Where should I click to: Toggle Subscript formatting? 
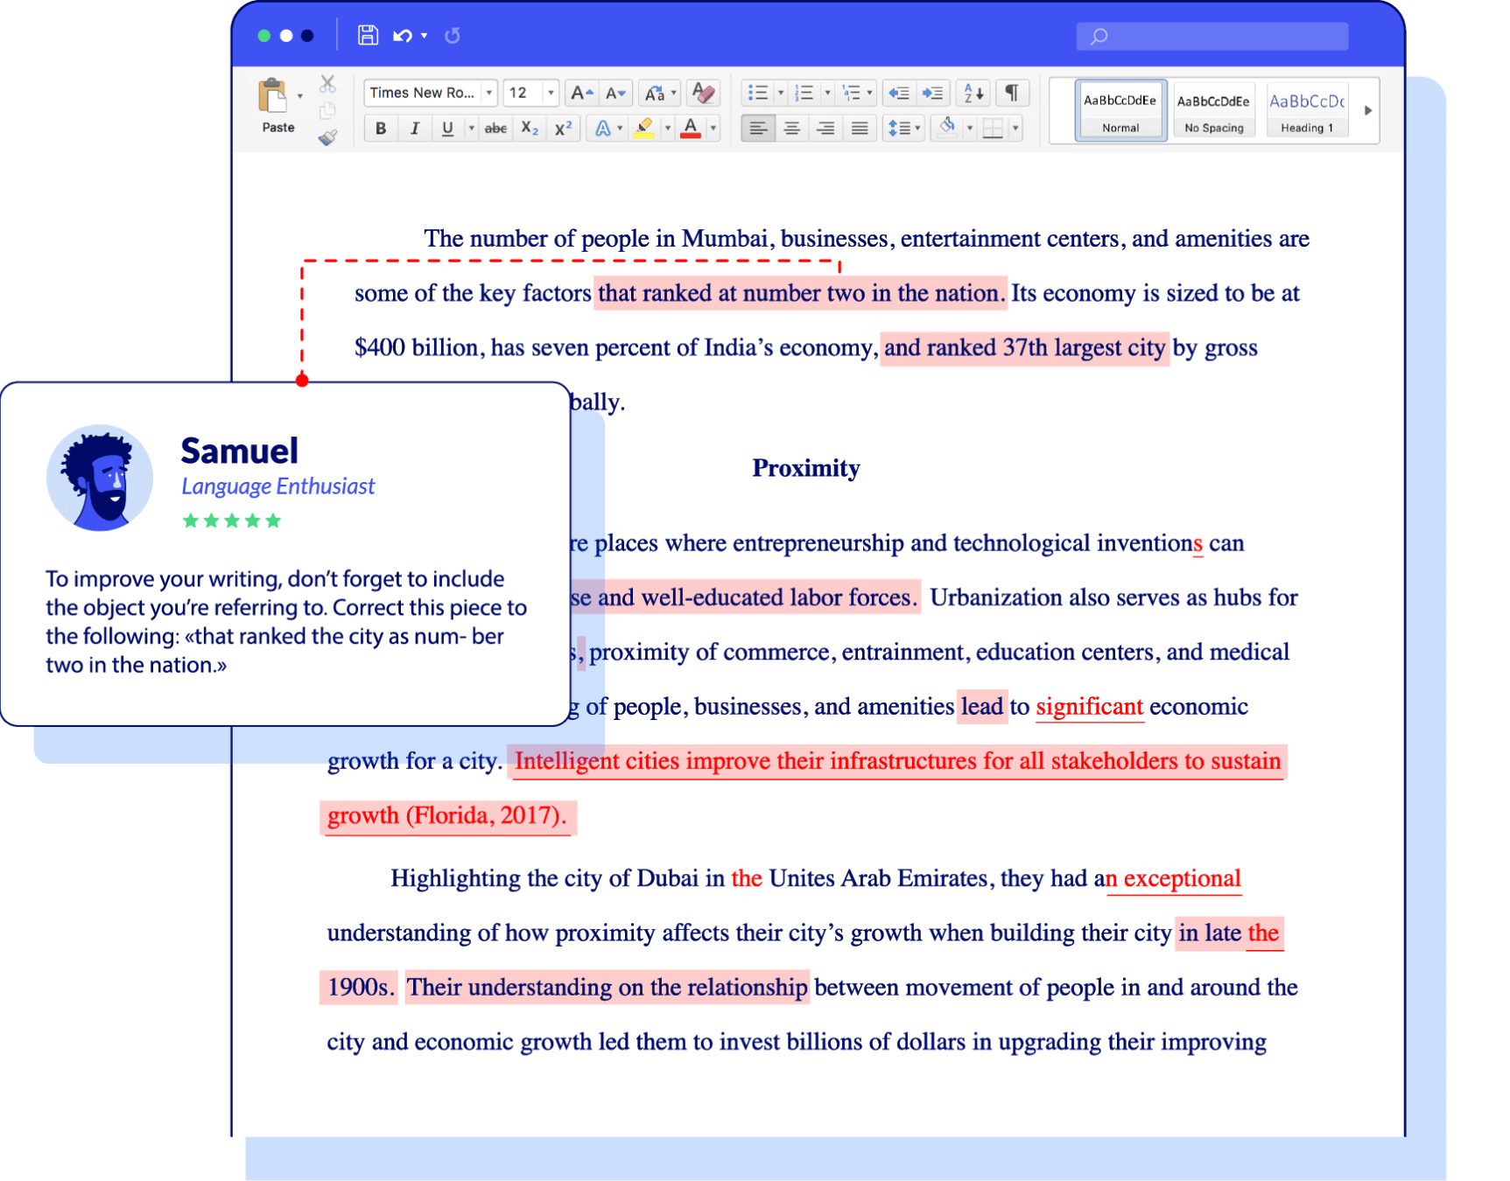530,129
